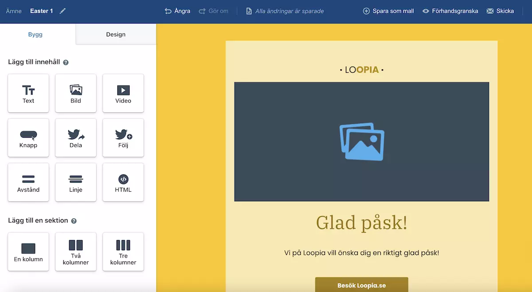Click Spara som mall

[x=388, y=11]
